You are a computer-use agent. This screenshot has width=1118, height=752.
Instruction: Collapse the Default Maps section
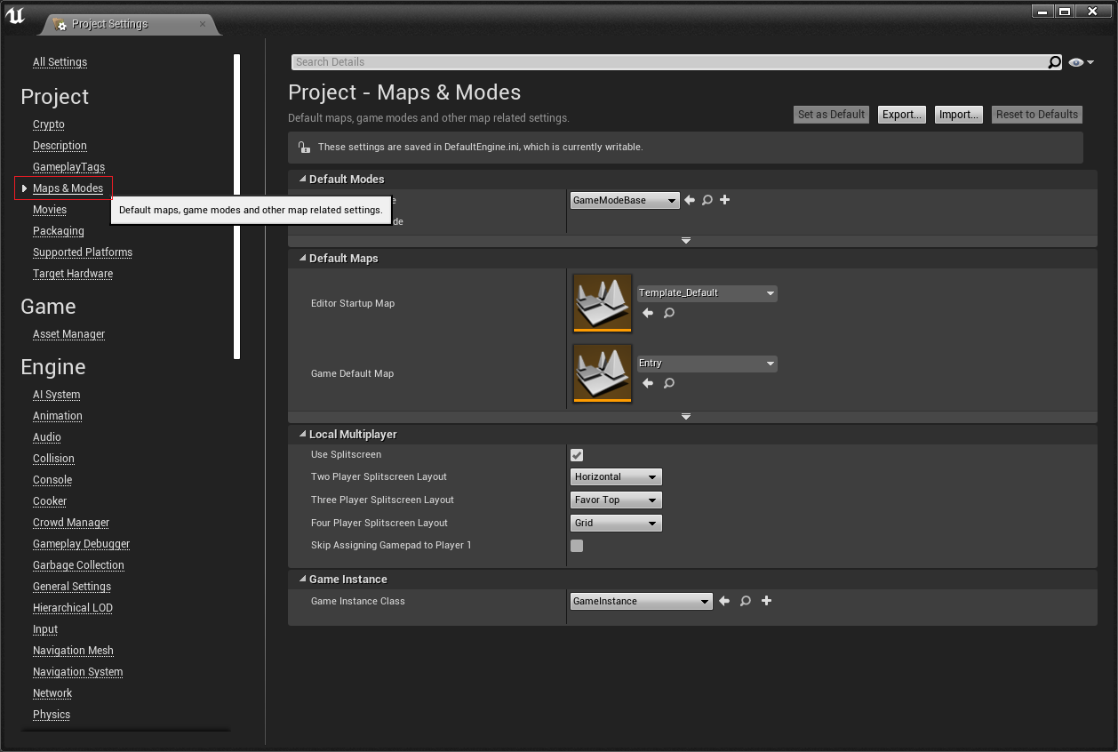pos(302,259)
